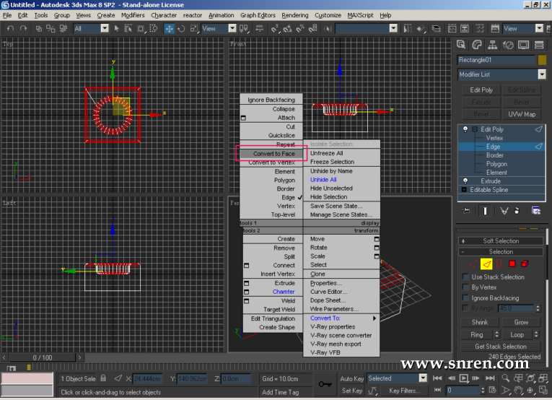Go to the animation end frame
Viewport: 552px width, 400px height.
tap(490, 378)
